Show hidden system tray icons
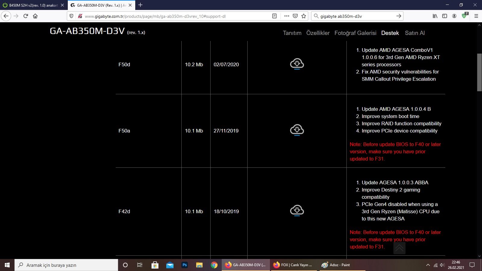482x271 pixels. 428,265
